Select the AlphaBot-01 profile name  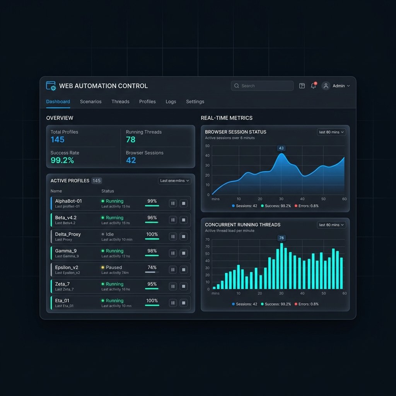(68, 201)
